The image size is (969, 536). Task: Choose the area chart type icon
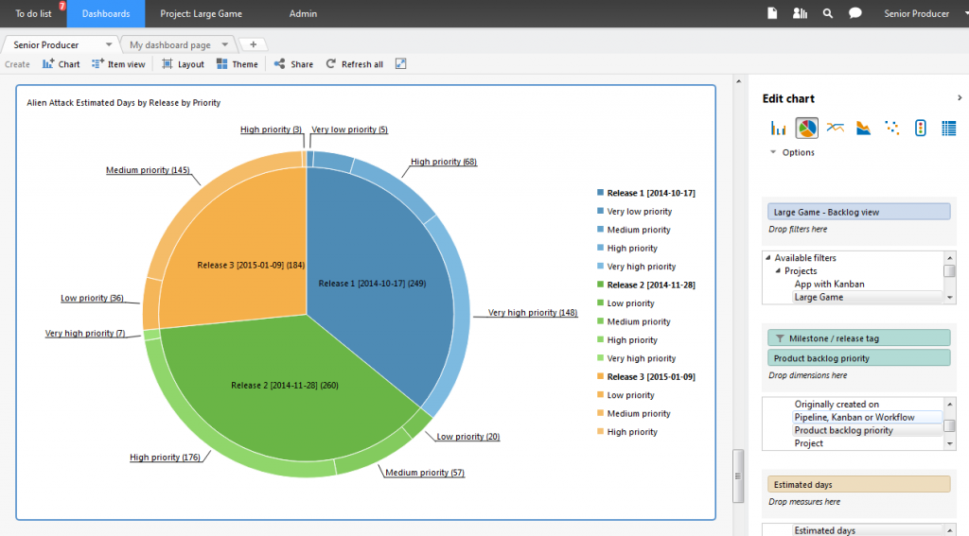[863, 129]
